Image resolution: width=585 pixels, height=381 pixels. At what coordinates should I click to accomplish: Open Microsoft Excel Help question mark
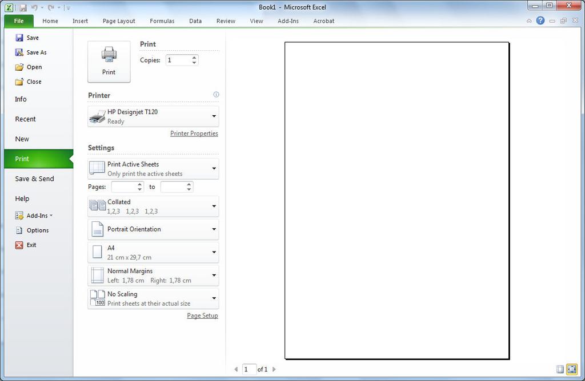540,21
